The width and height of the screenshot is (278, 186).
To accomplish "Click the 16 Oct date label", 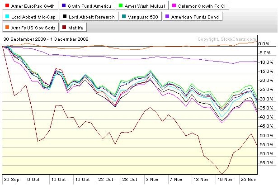I will (82, 179).
